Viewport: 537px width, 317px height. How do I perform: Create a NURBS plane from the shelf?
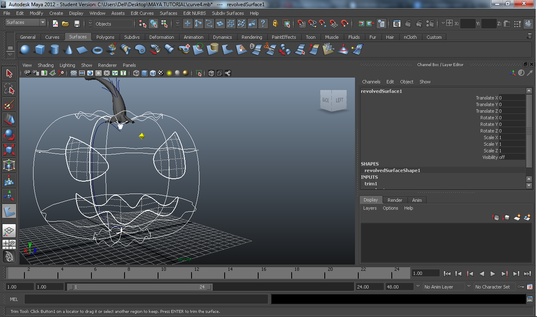point(83,50)
